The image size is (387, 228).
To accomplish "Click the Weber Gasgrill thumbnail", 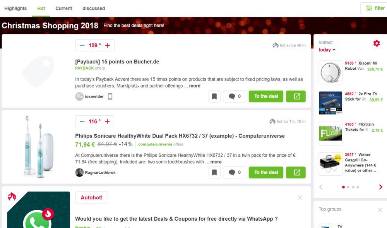I will [x=330, y=164].
